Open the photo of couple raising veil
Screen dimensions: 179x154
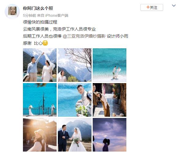coord(40,65)
